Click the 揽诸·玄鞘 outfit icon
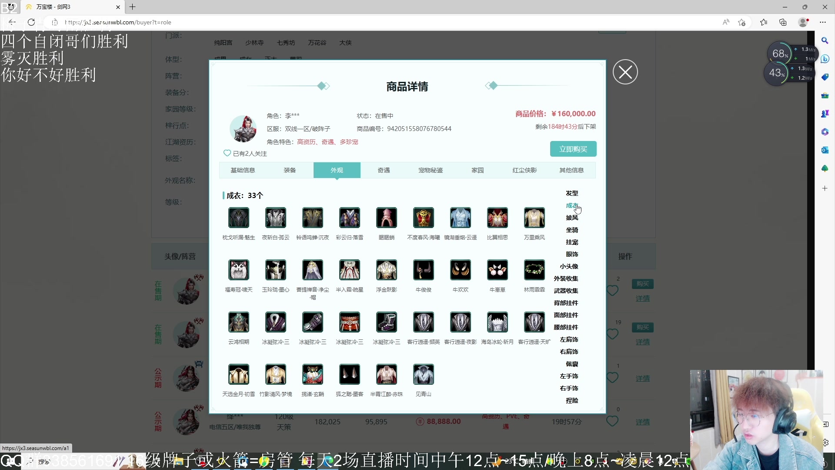This screenshot has width=835, height=470. [312, 375]
